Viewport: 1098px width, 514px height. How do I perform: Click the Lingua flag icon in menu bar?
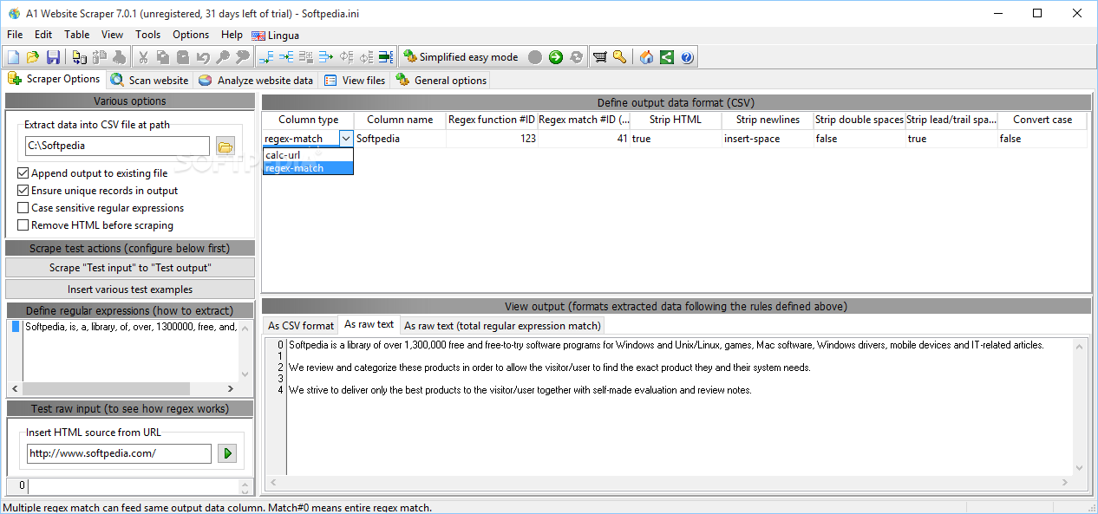(x=258, y=36)
